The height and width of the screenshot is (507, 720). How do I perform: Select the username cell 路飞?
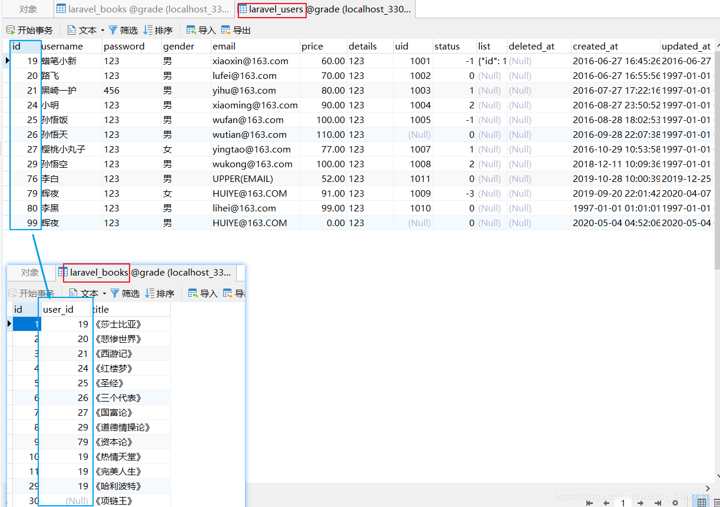pyautogui.click(x=71, y=75)
